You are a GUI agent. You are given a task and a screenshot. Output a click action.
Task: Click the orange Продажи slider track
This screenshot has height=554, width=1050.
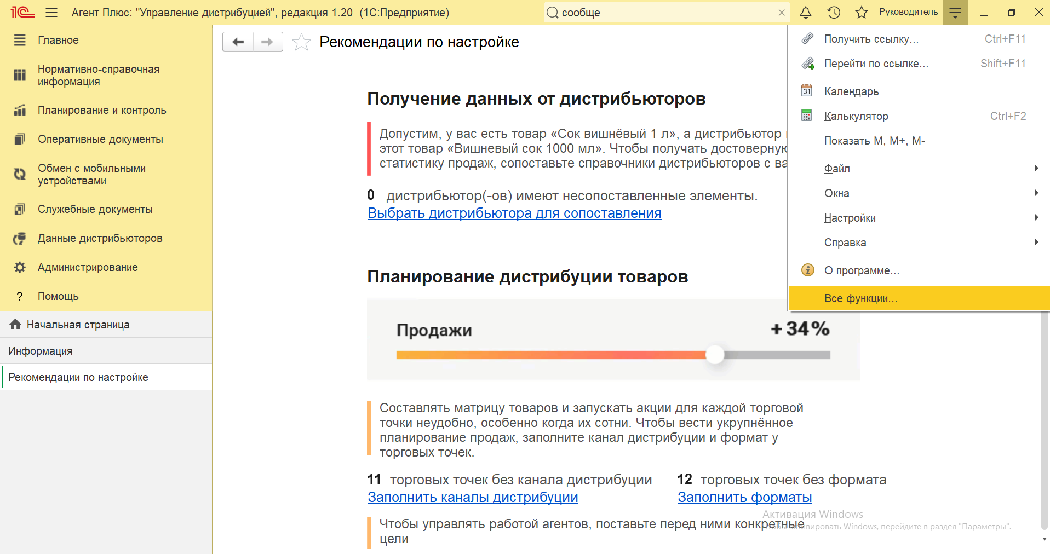coord(550,355)
